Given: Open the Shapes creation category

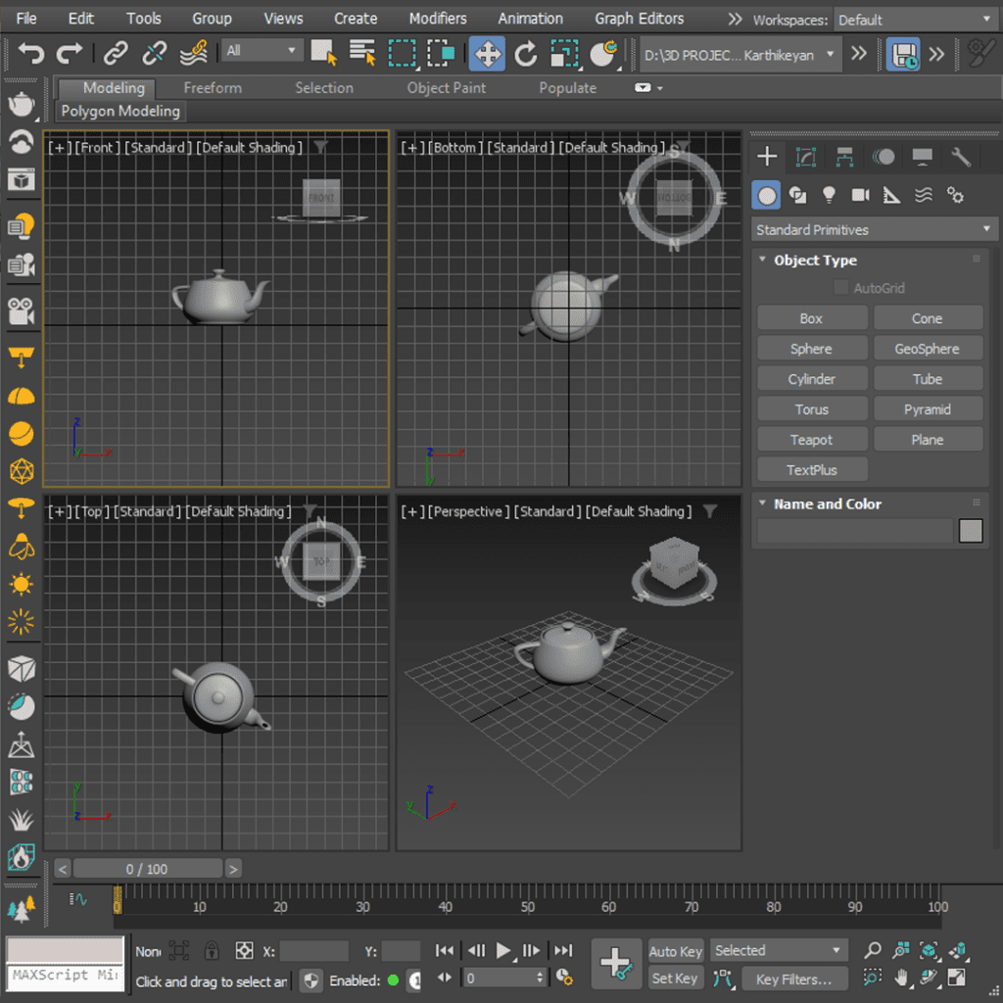Looking at the screenshot, I should [798, 195].
